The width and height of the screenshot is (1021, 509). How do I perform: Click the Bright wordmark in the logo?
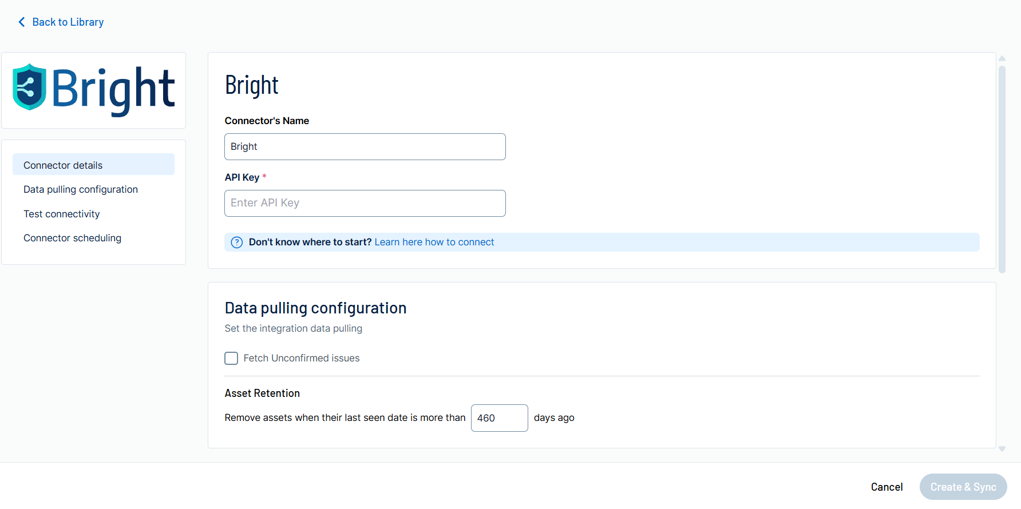[113, 89]
